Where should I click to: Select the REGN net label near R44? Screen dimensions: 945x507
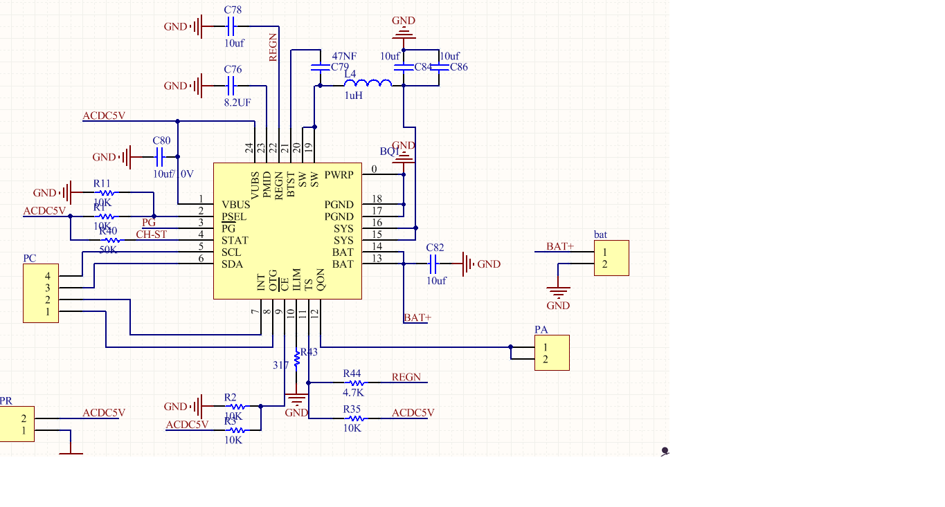click(406, 377)
